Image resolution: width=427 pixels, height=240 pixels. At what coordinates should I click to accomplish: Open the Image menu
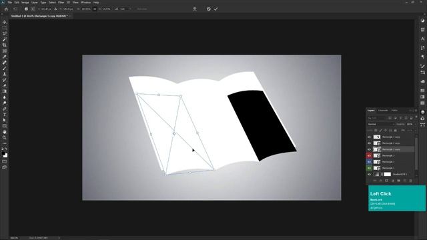pos(25,3)
